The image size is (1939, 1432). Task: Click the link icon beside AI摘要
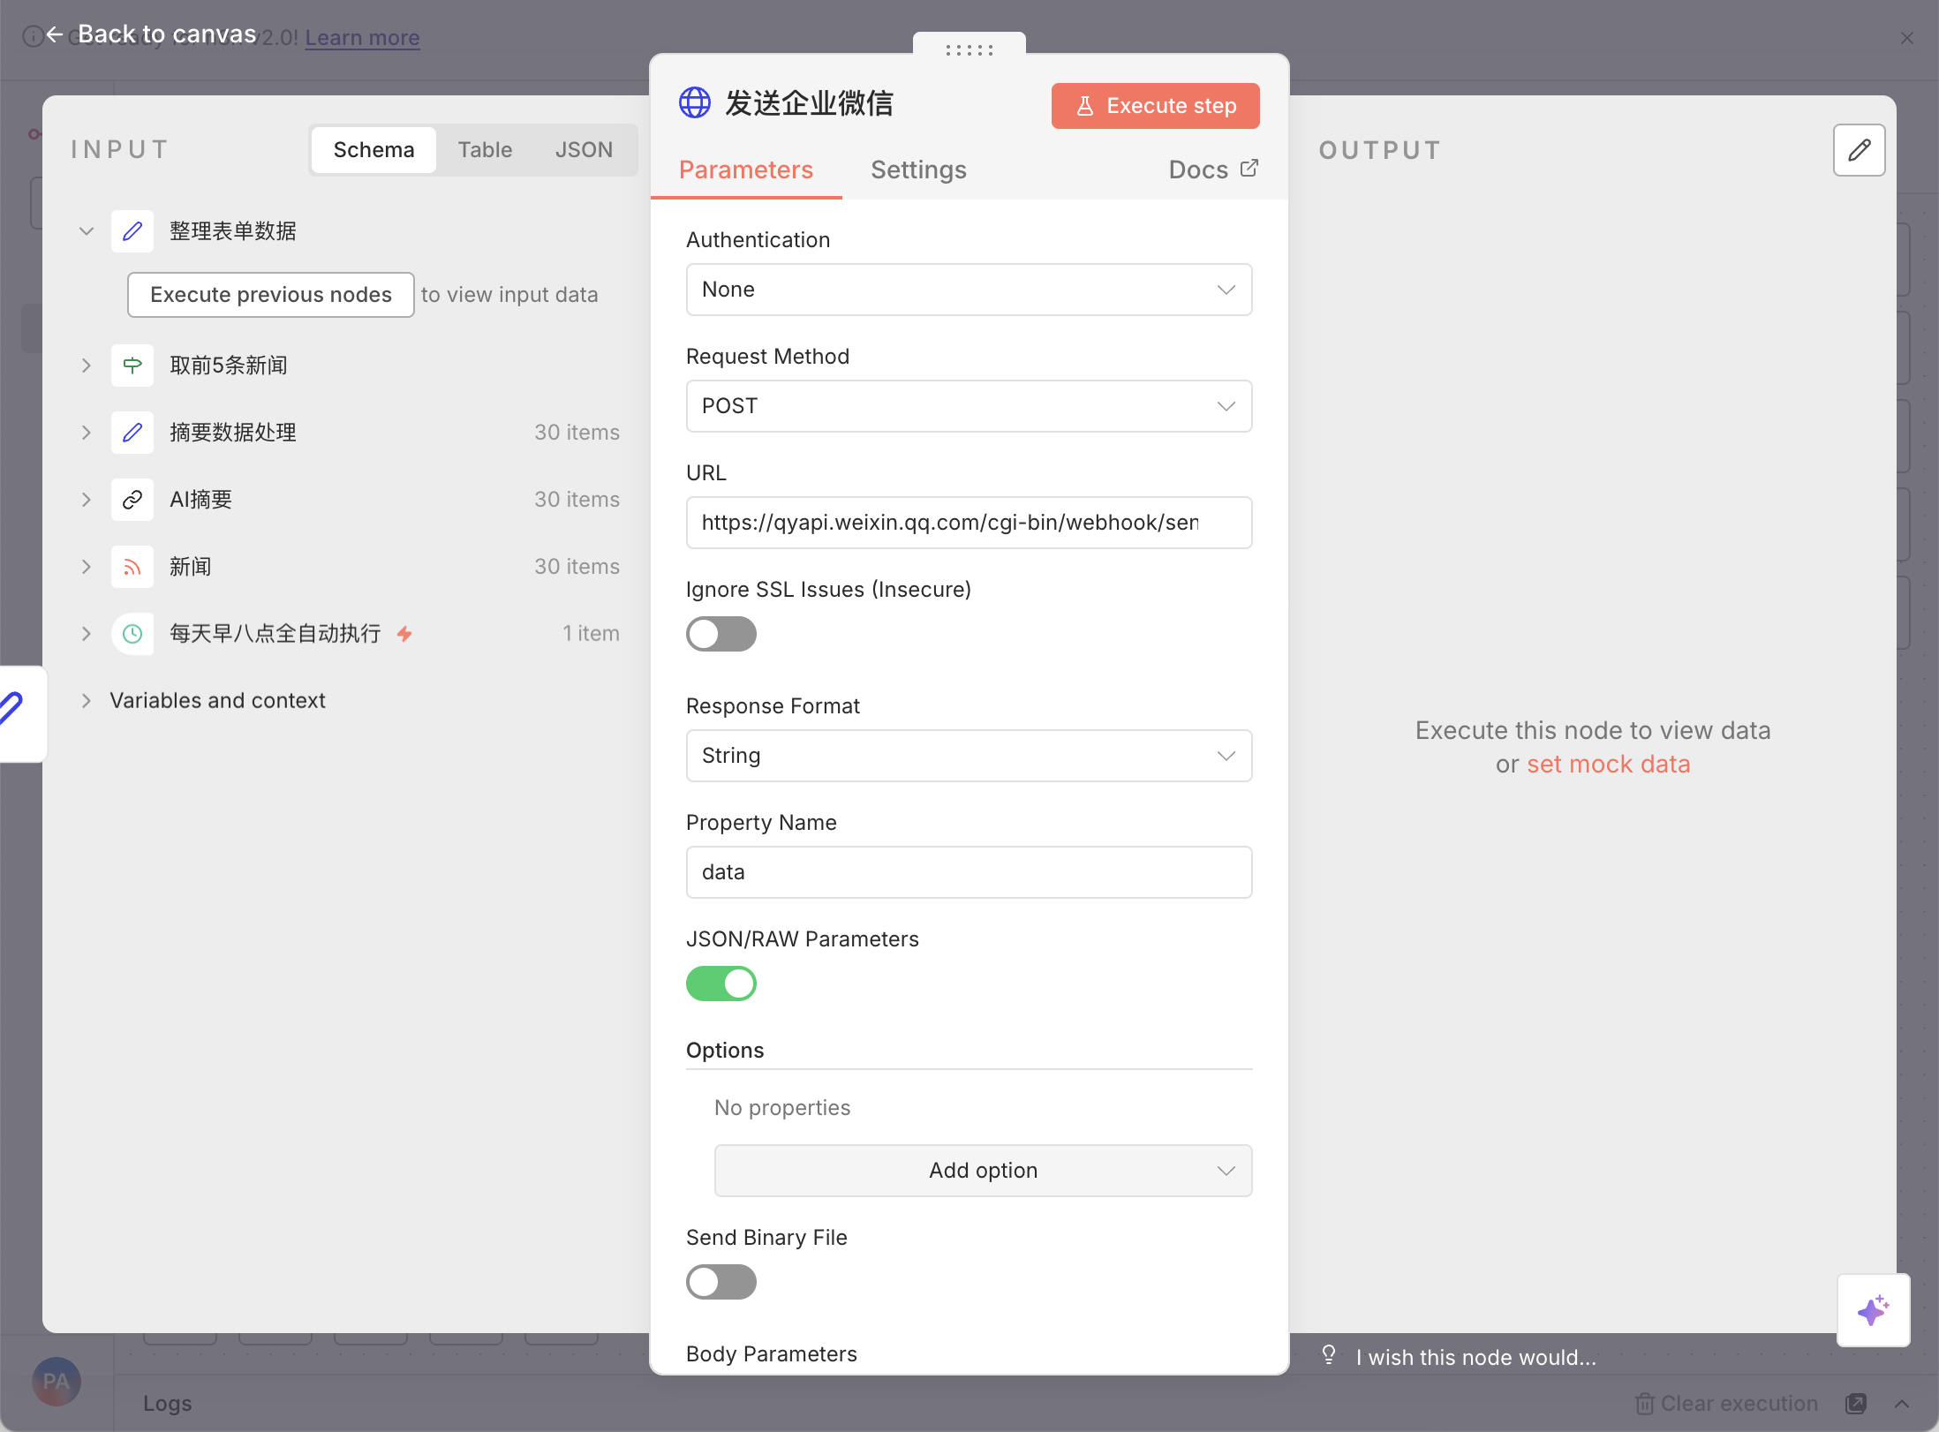tap(132, 500)
